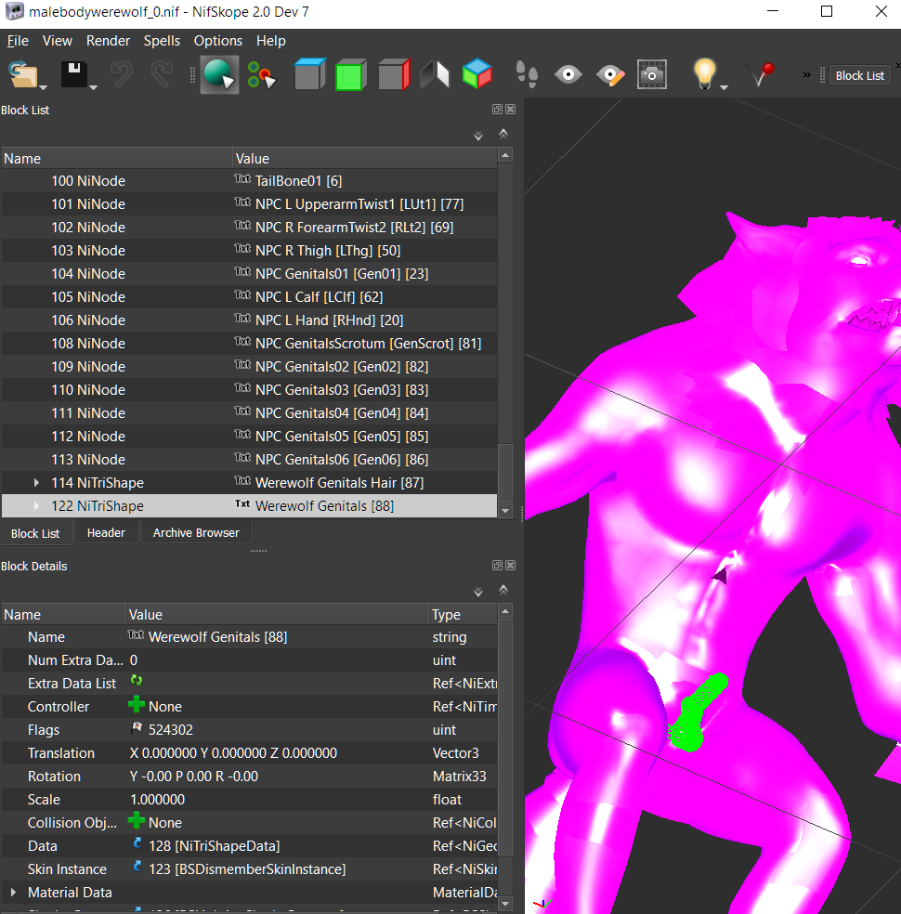Select the object-selection sphere tool
Image resolution: width=901 pixels, height=914 pixels.
coord(219,75)
